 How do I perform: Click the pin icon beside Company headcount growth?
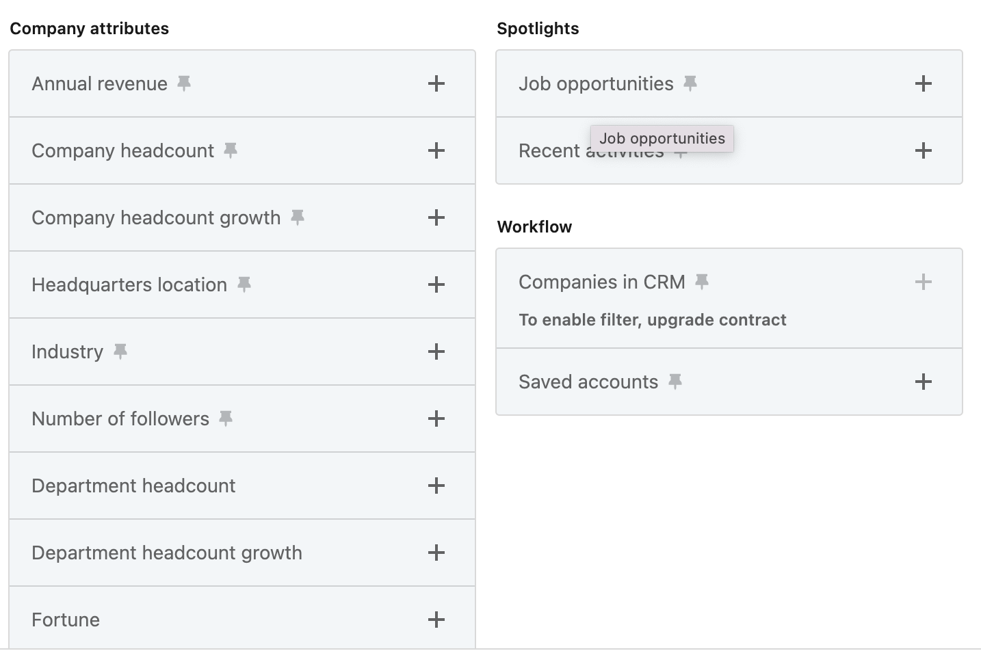(298, 217)
